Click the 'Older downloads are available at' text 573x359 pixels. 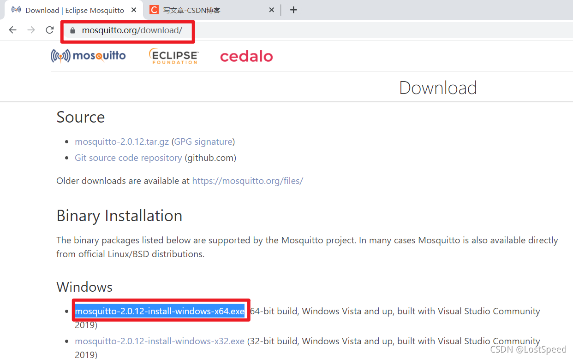tap(123, 181)
